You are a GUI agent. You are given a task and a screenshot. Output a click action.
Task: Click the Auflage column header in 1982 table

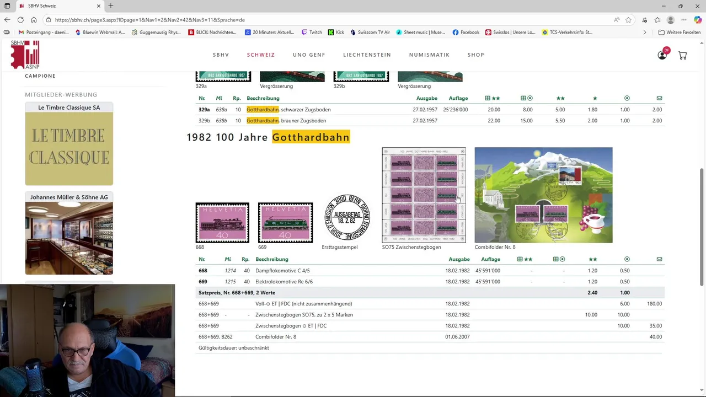(x=490, y=259)
